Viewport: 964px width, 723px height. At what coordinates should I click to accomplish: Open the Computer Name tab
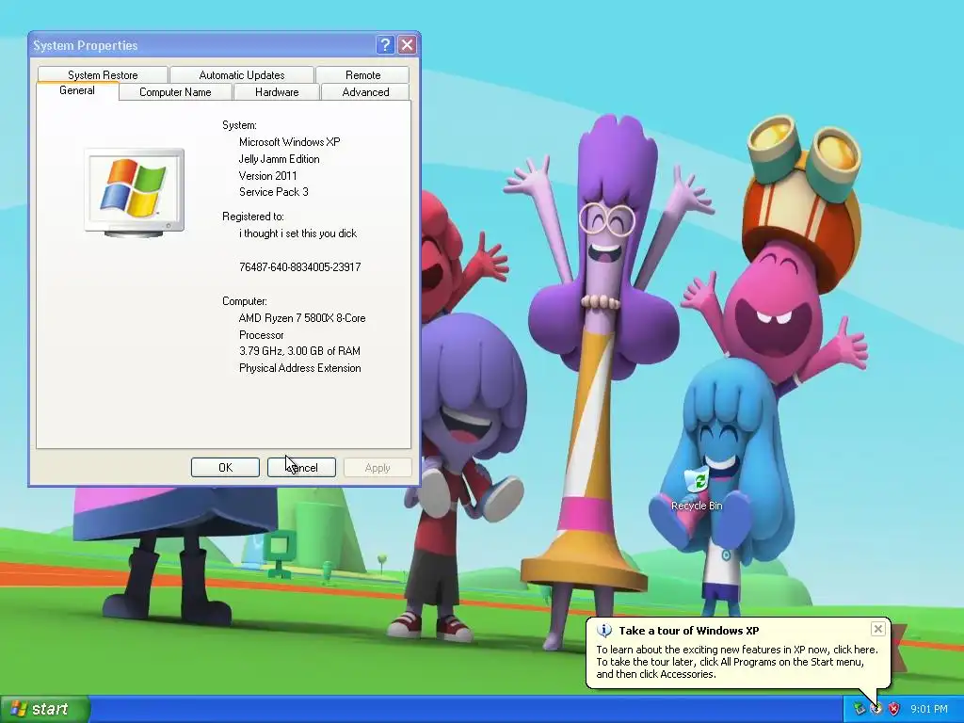[x=175, y=92]
